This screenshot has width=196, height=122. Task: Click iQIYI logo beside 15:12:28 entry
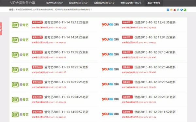20,25
